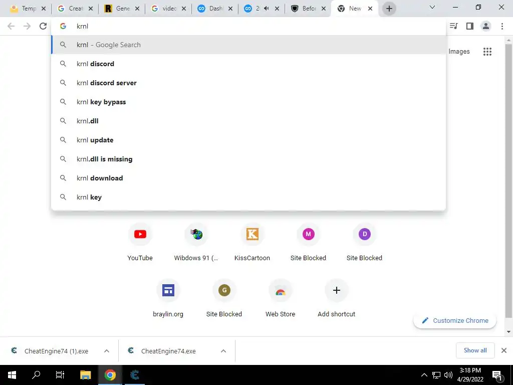This screenshot has height=385, width=513.
Task: Expand options for CheatEngine74 (1).exe download
Action: pos(106,351)
